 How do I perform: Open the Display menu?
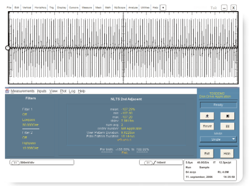click(x=62, y=8)
